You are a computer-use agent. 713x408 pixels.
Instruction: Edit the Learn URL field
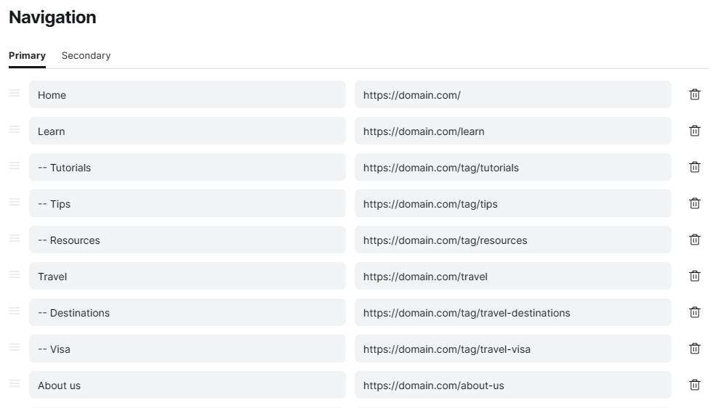(512, 131)
